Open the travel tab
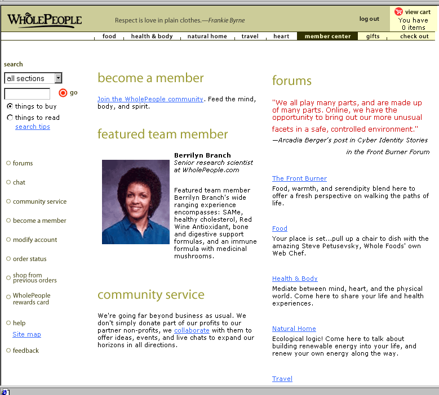The width and height of the screenshot is (439, 395). (x=250, y=37)
